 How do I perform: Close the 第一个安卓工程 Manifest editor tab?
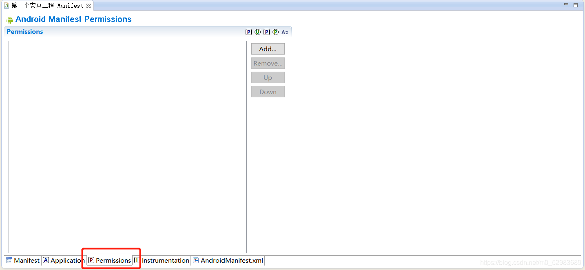click(89, 6)
